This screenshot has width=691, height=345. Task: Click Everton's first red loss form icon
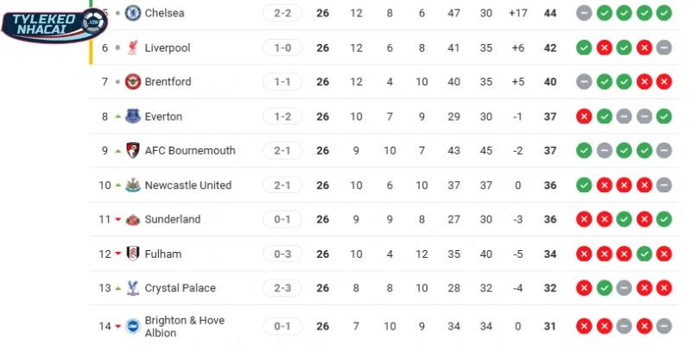[x=584, y=116]
